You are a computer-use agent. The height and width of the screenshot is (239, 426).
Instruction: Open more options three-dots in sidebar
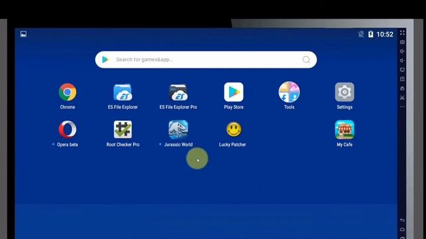tap(402, 107)
